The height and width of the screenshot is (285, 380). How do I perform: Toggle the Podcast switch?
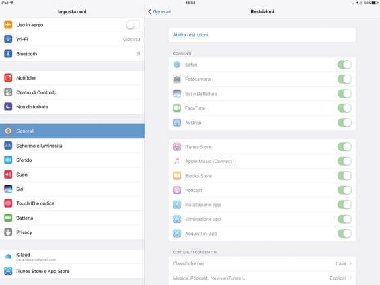(344, 190)
